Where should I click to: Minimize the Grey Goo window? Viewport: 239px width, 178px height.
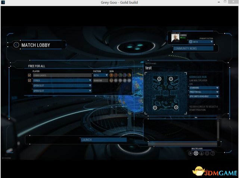pos(219,2)
